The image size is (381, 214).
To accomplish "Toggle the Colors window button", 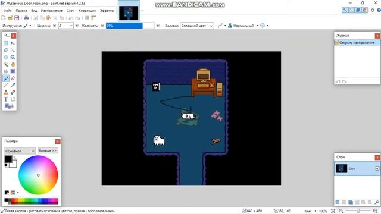I will point(364,10).
